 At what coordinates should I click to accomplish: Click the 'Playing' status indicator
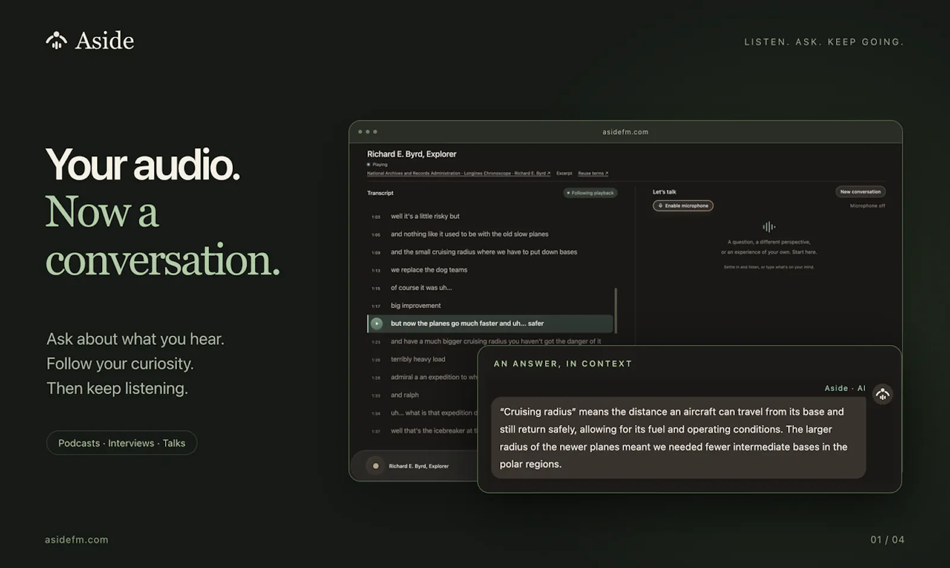tap(377, 164)
